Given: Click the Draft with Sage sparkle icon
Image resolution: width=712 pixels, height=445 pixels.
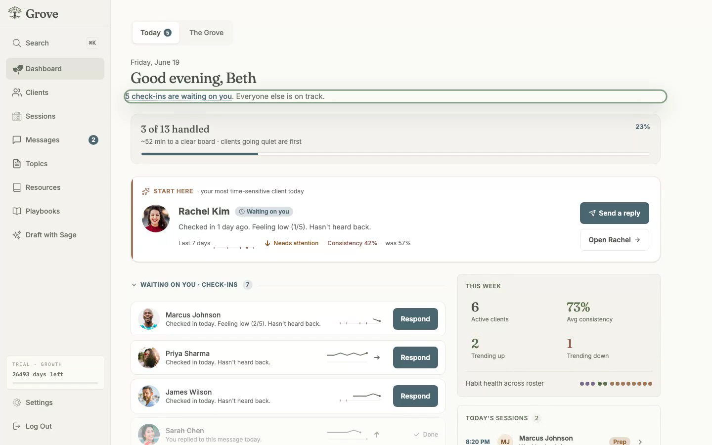Looking at the screenshot, I should pos(17,235).
